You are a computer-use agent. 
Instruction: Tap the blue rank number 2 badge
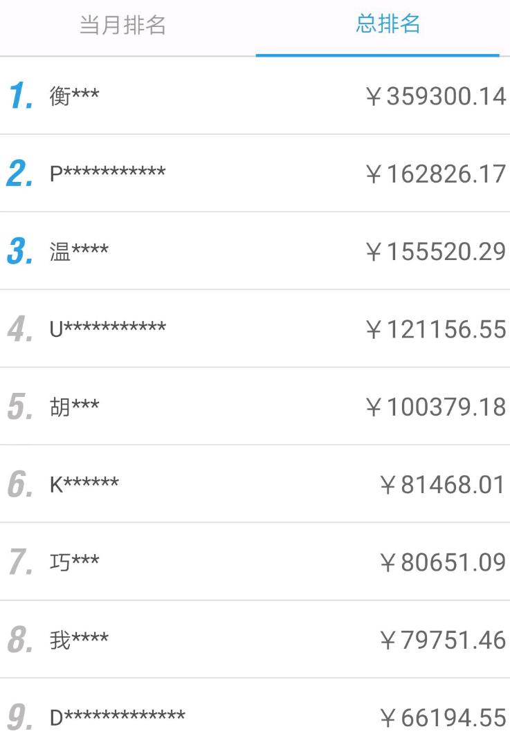click(x=21, y=173)
